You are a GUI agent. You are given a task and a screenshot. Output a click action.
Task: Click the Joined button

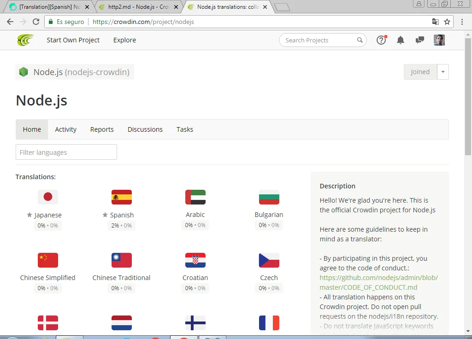click(x=420, y=72)
